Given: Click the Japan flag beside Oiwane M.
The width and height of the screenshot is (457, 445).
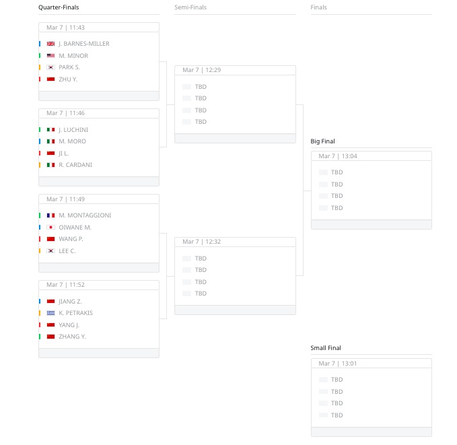Looking at the screenshot, I should 50,227.
